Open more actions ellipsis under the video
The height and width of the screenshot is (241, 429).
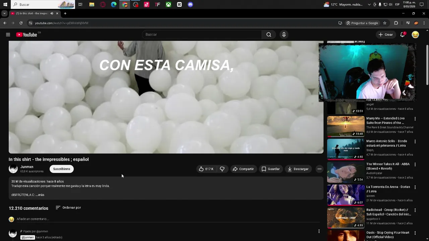(x=319, y=169)
